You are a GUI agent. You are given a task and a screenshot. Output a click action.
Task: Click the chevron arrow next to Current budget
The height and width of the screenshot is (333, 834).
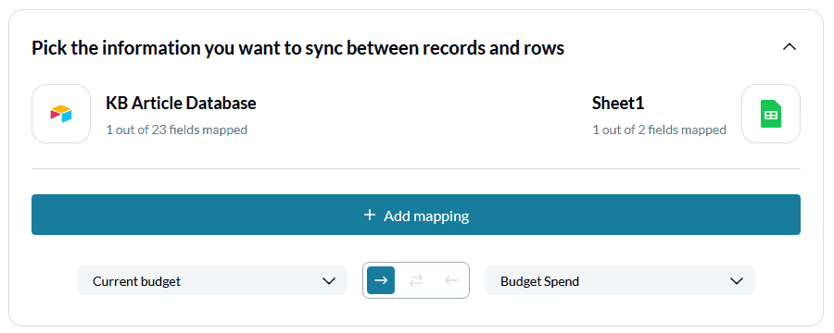[329, 281]
